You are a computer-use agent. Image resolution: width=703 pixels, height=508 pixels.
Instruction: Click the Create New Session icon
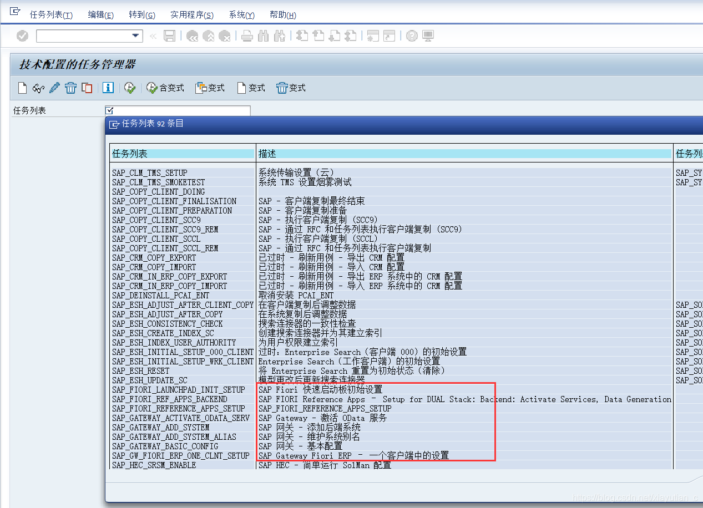point(373,36)
